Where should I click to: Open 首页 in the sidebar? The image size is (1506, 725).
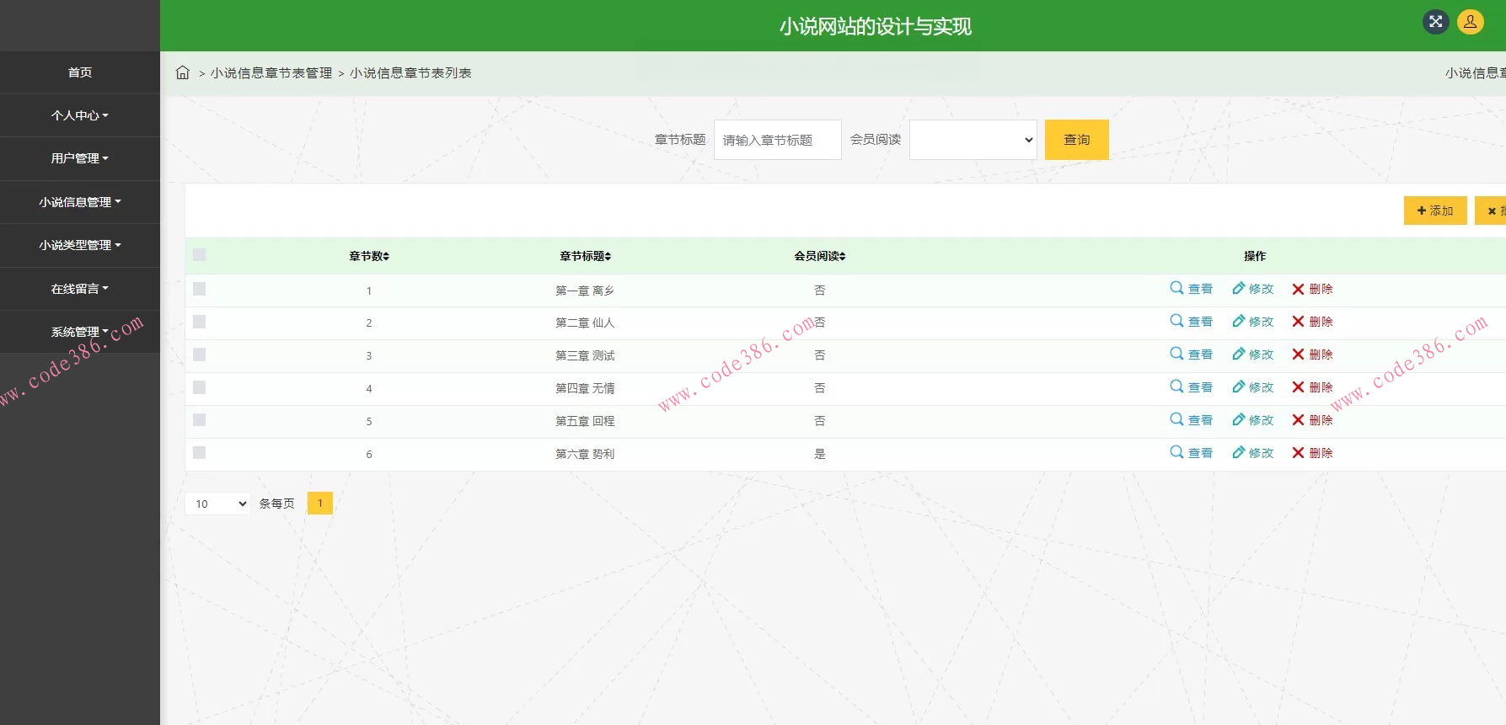80,72
